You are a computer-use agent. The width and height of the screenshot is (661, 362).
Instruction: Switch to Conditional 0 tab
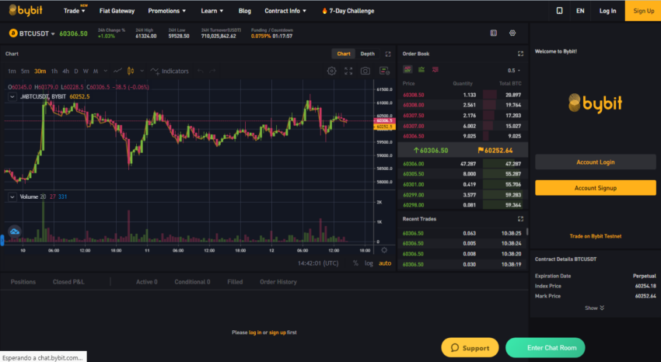point(192,282)
